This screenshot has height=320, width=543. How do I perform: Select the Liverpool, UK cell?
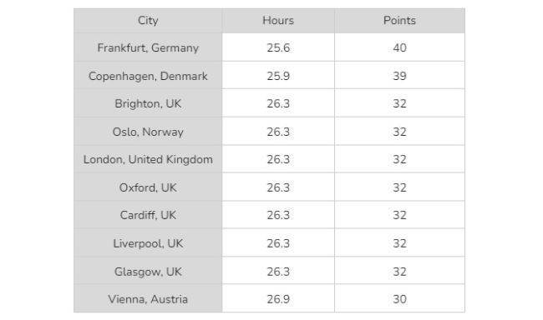[x=148, y=243]
